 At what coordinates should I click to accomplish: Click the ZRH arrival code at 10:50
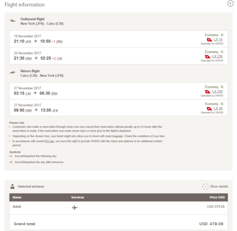pos(59,42)
